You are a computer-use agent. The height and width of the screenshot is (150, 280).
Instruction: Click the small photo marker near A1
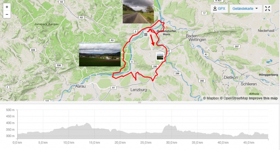[160, 56]
